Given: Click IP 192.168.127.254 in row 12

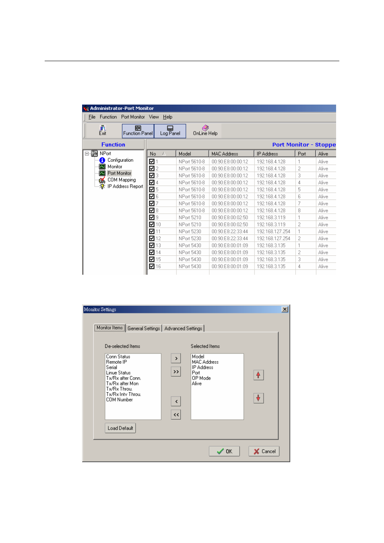Looking at the screenshot, I should (x=273, y=239).
